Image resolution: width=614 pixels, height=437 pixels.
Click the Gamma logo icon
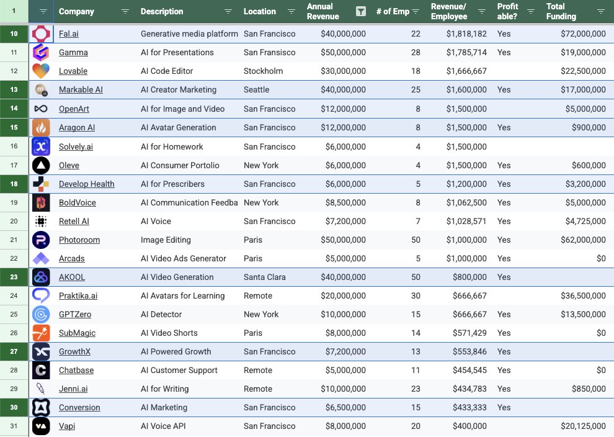click(x=41, y=53)
